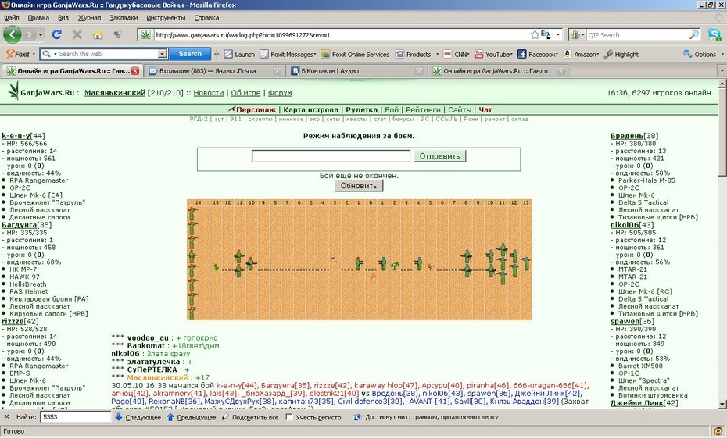Bookmark page using the star icon
Image resolution: width=727 pixels, height=439 pixels.
535,34
